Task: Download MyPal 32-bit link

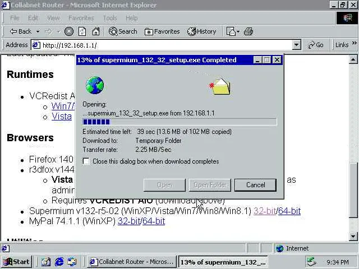Action: (x=128, y=221)
